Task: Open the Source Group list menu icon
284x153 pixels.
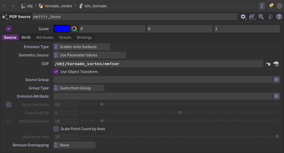Action: click(x=276, y=80)
